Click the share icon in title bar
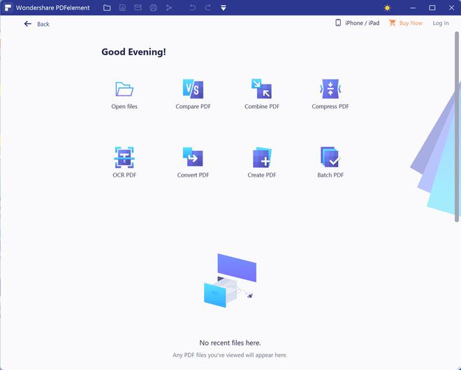This screenshot has width=461, height=370. click(169, 8)
